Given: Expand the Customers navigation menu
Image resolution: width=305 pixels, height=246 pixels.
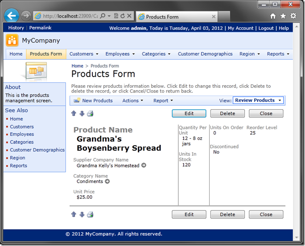Looking at the screenshot, I should click(x=84, y=54).
